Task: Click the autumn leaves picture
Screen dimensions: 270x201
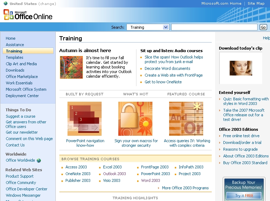Action: click(71, 67)
